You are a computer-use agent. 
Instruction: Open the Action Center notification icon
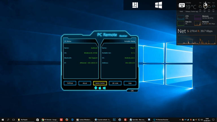coord(213,120)
